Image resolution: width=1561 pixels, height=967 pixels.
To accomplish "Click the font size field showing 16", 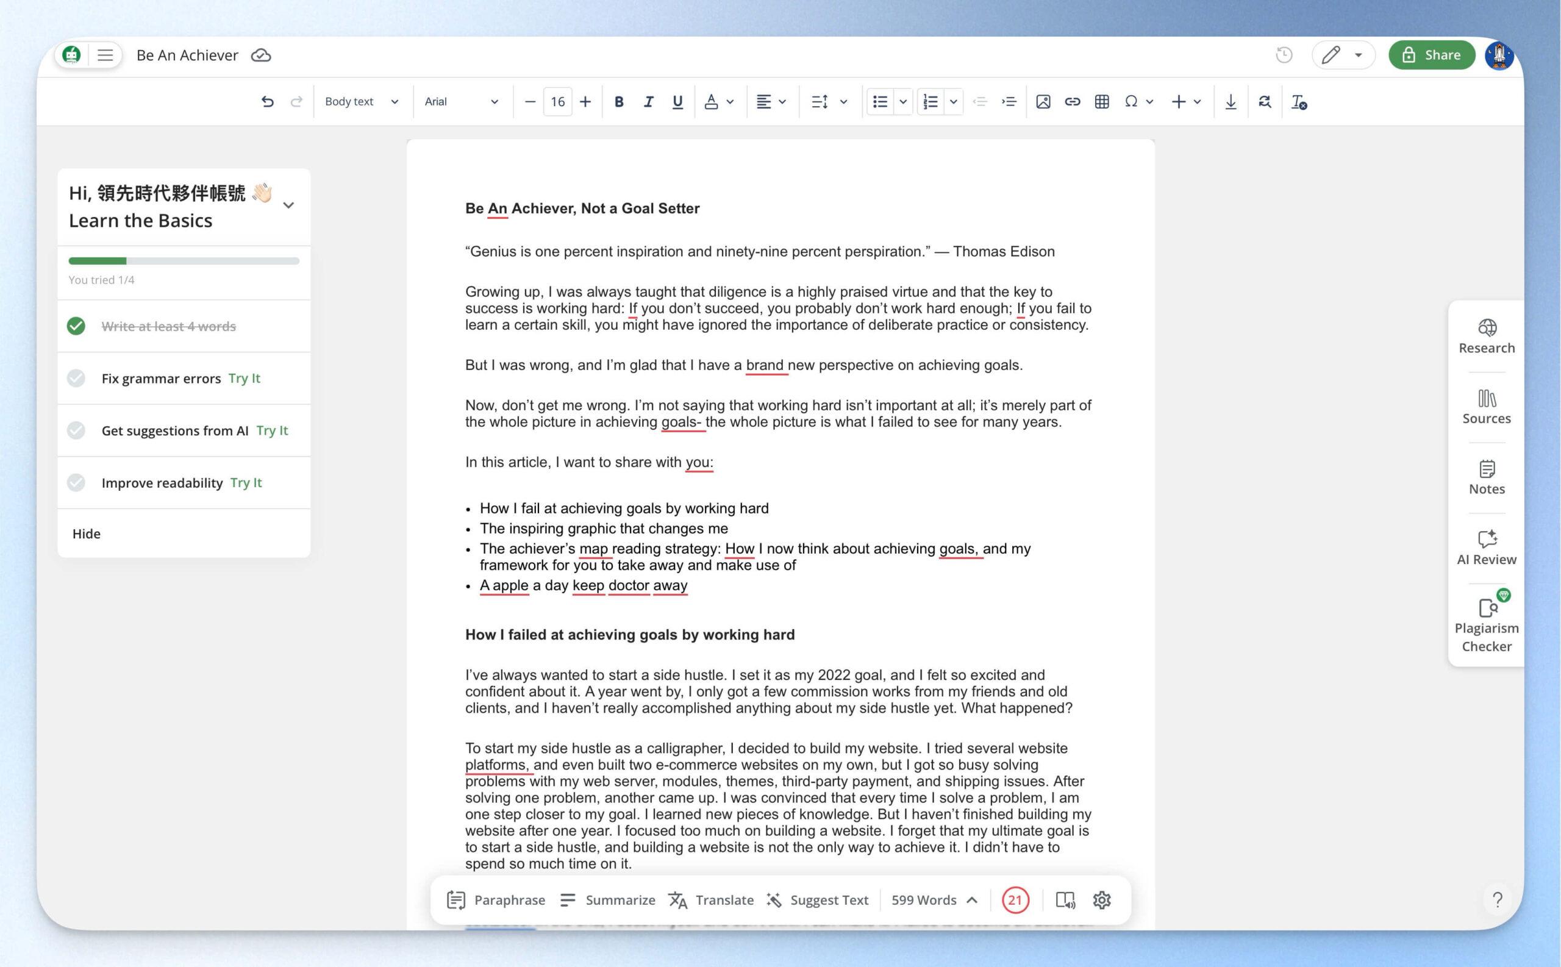I will click(x=558, y=102).
